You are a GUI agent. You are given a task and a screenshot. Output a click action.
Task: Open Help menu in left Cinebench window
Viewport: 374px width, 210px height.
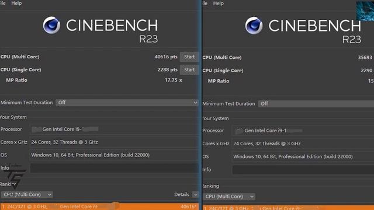16,3
